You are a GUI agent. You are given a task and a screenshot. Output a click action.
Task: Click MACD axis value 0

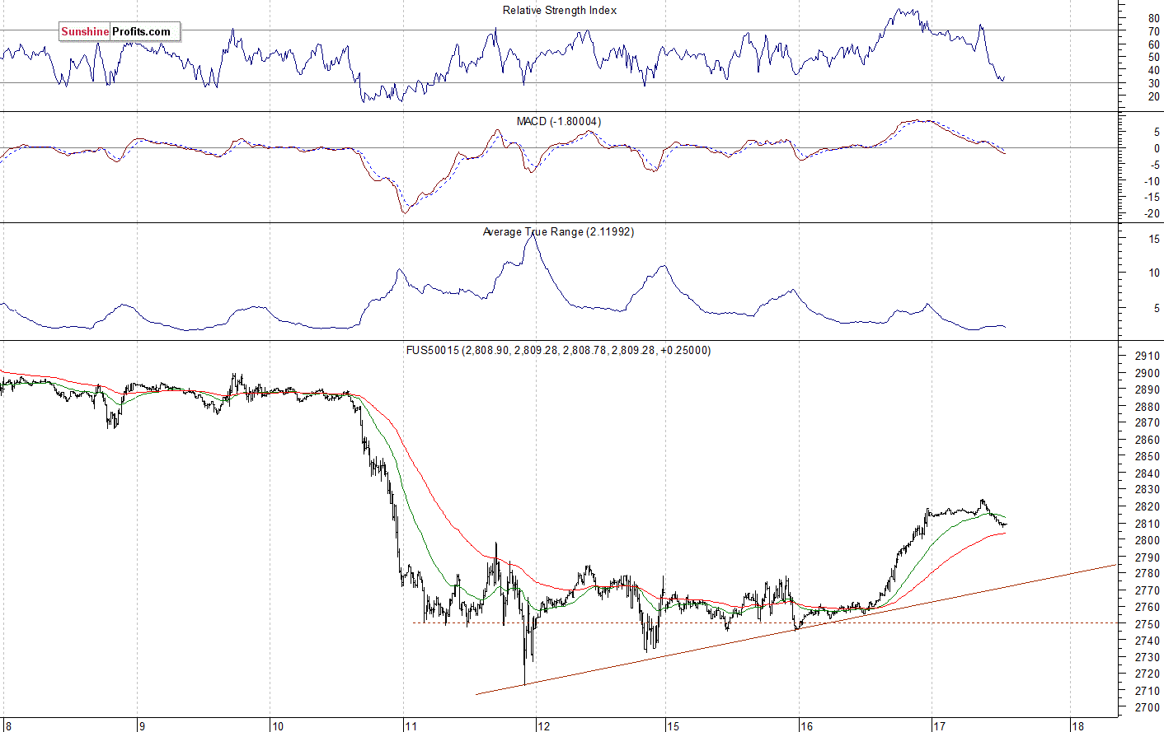pyautogui.click(x=1157, y=149)
